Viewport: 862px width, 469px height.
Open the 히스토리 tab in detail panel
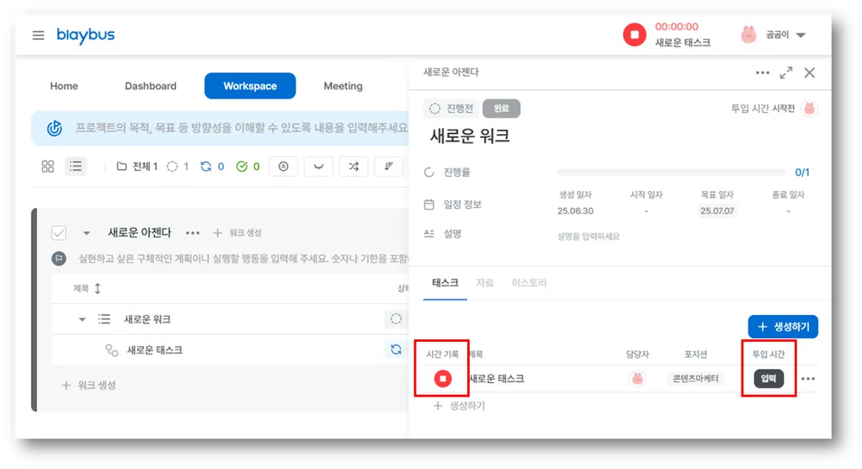click(529, 283)
